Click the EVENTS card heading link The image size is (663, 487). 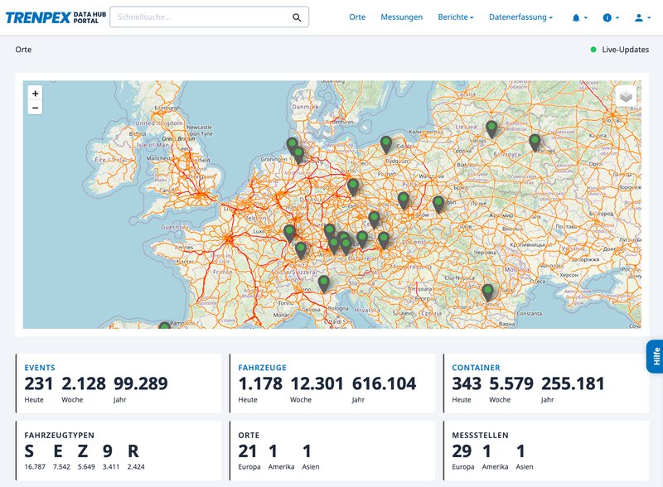coord(41,366)
